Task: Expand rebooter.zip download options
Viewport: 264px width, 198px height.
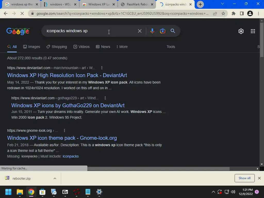Action: point(55,178)
